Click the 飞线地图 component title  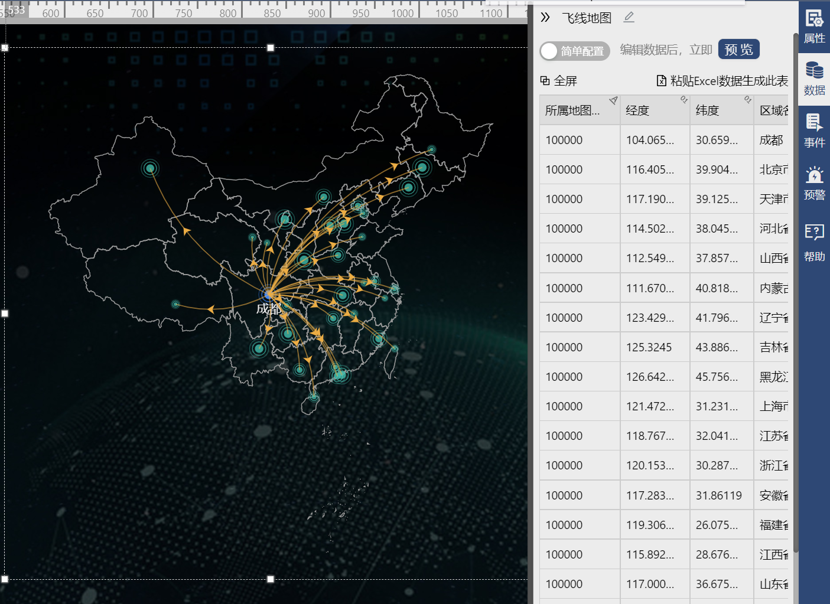pos(586,18)
